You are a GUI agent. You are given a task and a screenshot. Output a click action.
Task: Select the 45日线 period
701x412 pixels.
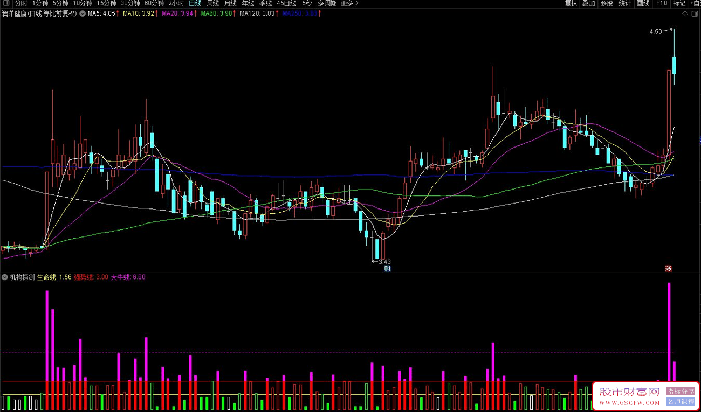pyautogui.click(x=287, y=3)
